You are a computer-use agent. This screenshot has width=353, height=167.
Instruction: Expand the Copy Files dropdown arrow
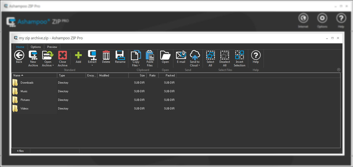(139, 66)
